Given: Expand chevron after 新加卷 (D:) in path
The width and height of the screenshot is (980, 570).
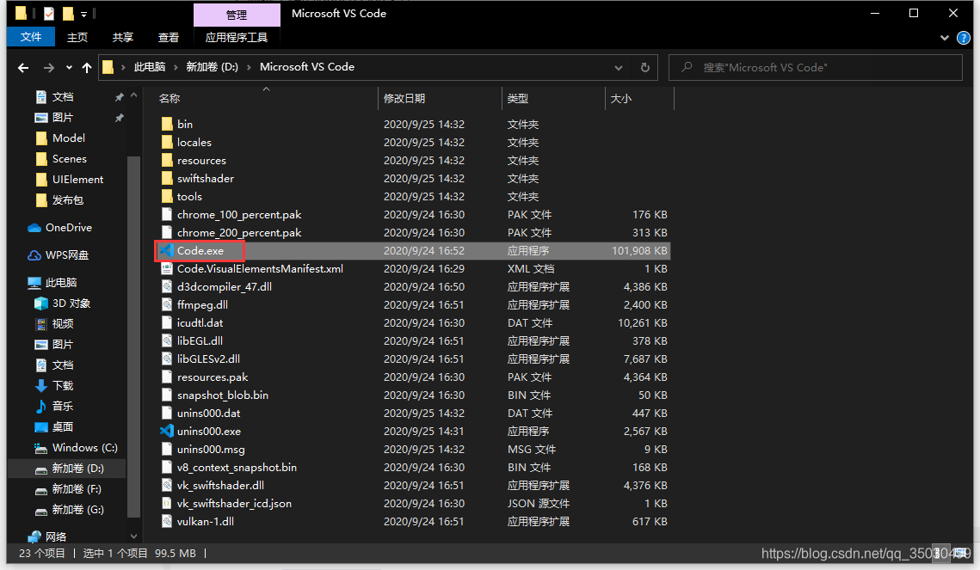Looking at the screenshot, I should (x=249, y=67).
